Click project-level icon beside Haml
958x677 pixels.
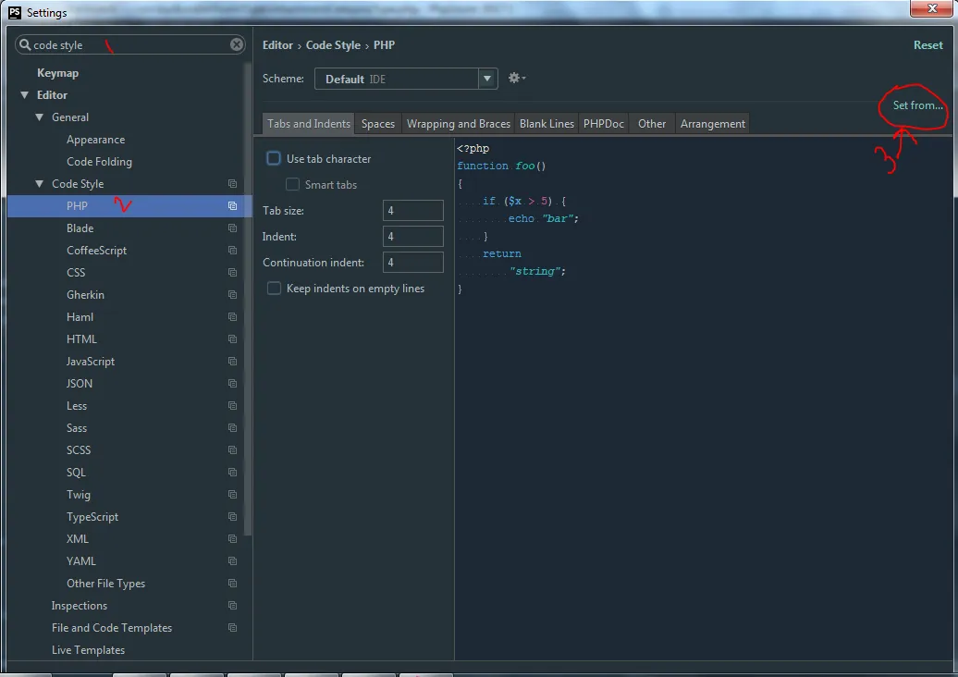(232, 317)
